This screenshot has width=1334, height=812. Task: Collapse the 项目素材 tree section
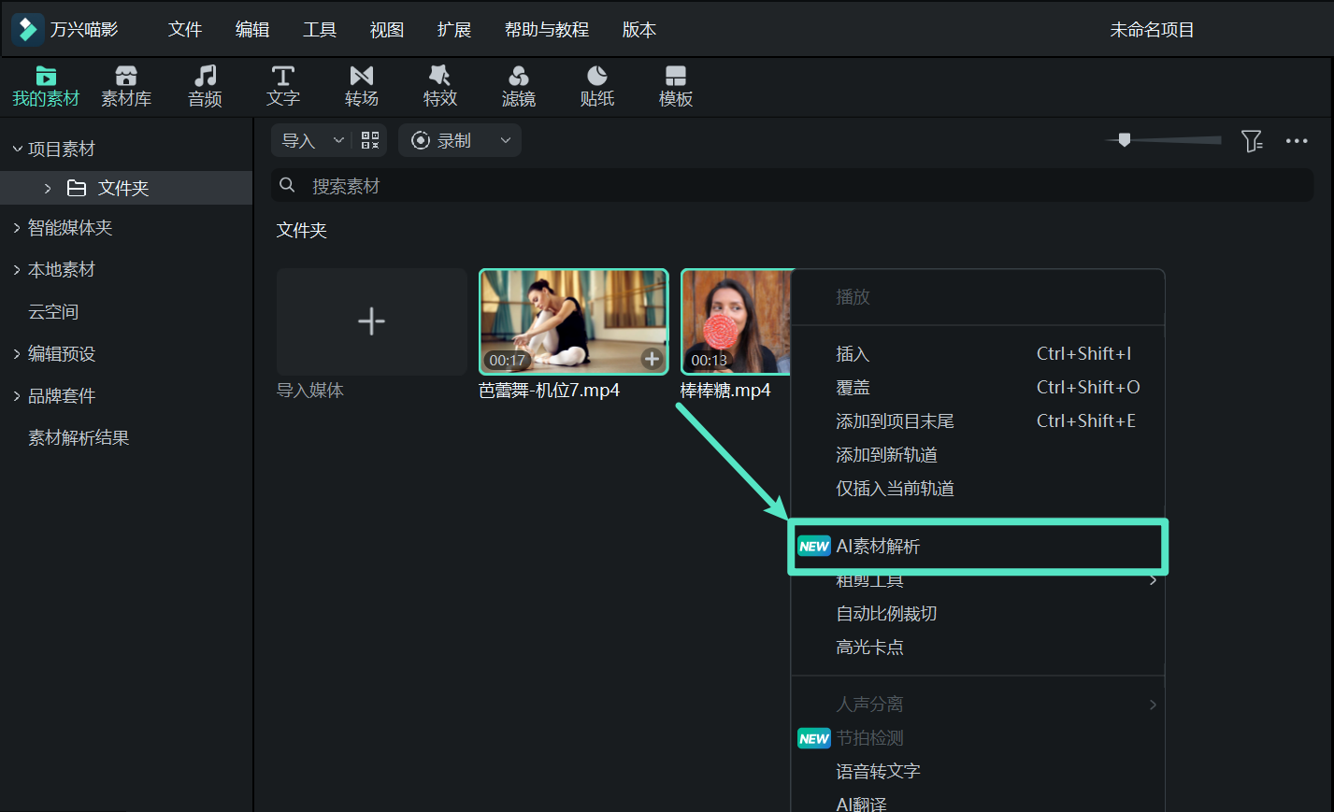pos(17,149)
